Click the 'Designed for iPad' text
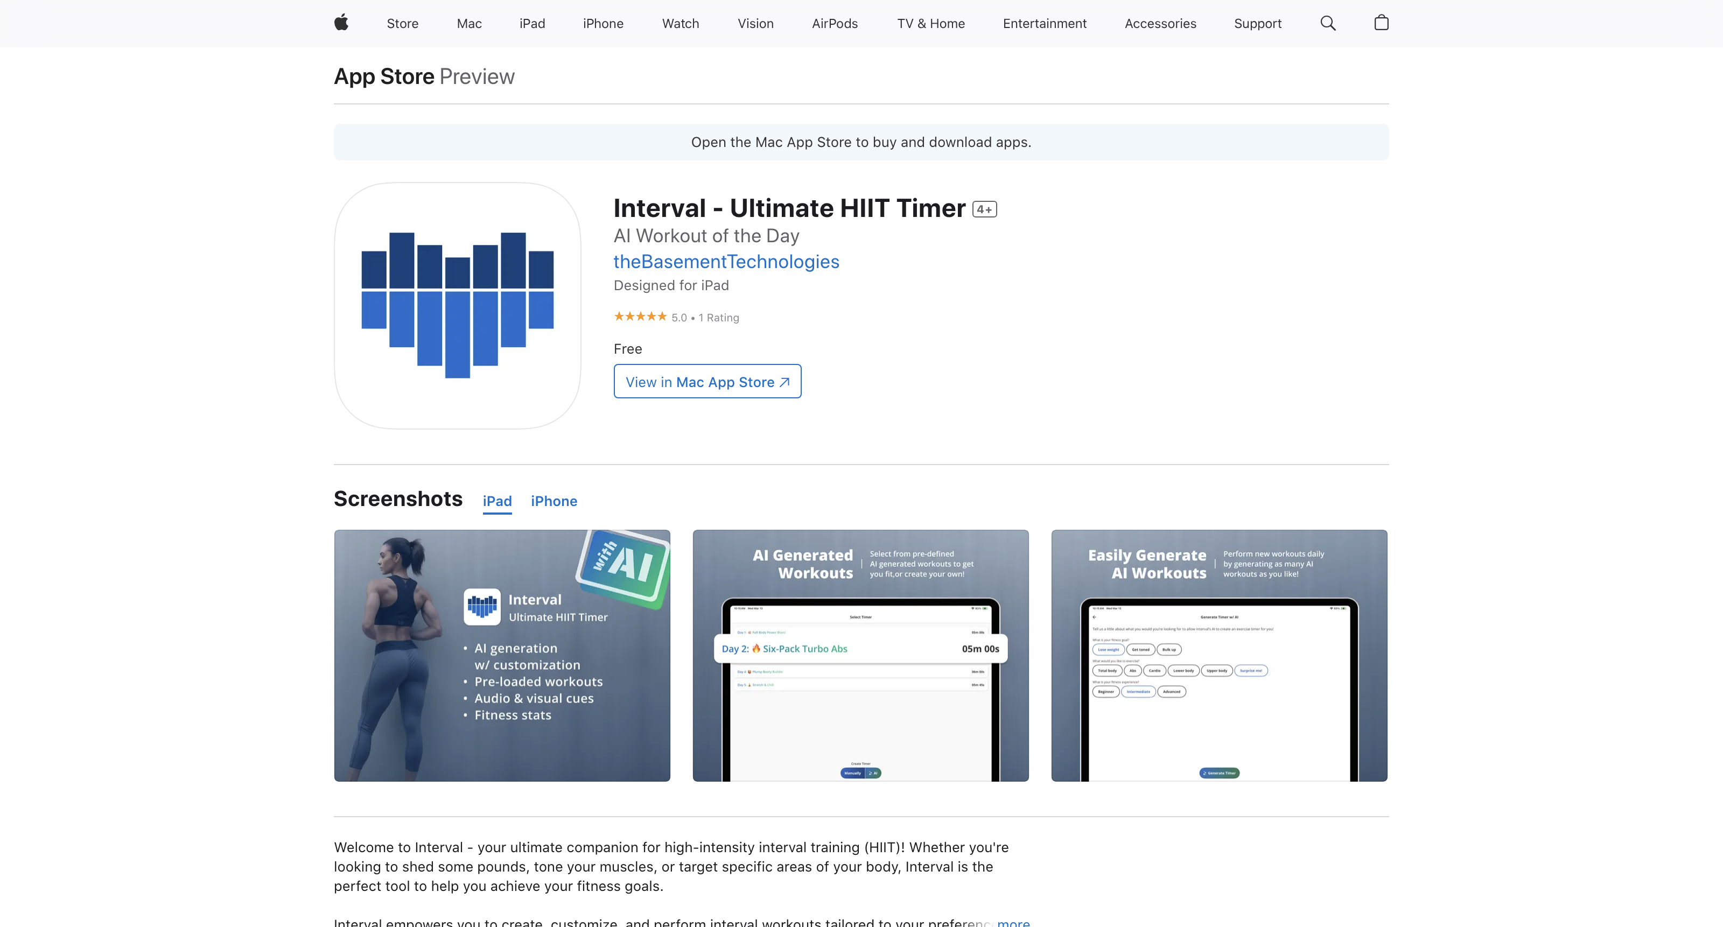The image size is (1723, 927). [x=671, y=286]
